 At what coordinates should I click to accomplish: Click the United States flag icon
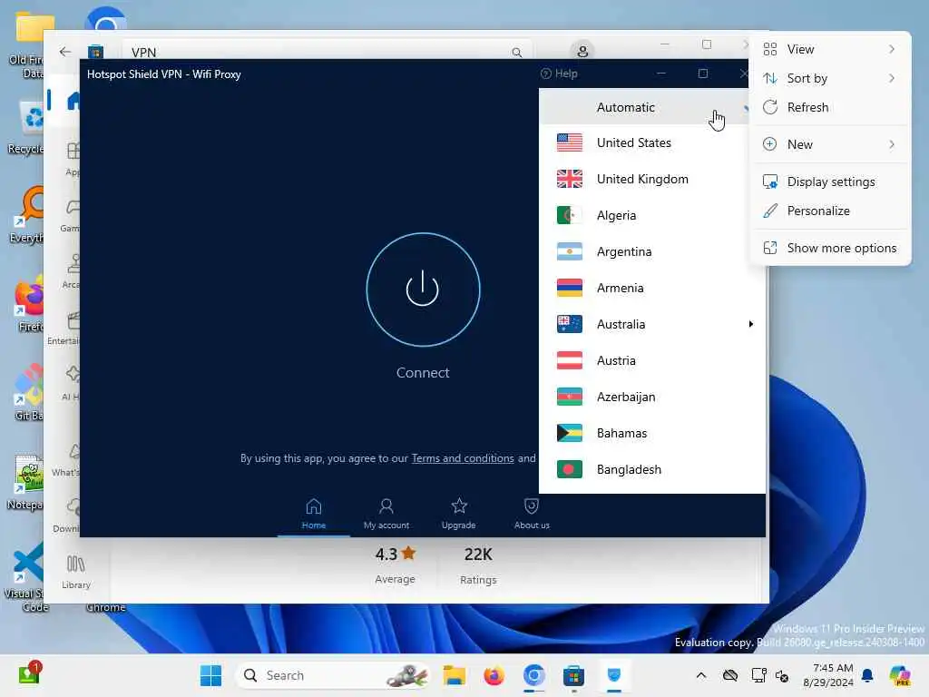tap(570, 142)
